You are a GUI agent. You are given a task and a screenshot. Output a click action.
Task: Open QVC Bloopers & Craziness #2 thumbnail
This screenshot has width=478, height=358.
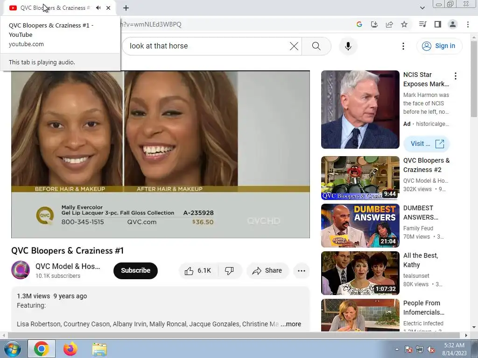[x=360, y=178]
